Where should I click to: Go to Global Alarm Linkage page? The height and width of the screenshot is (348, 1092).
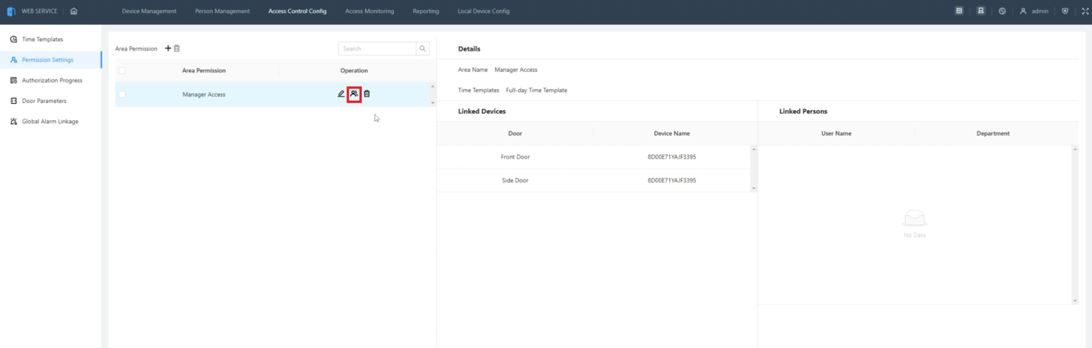coord(50,122)
